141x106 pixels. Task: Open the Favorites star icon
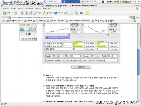[44, 13]
